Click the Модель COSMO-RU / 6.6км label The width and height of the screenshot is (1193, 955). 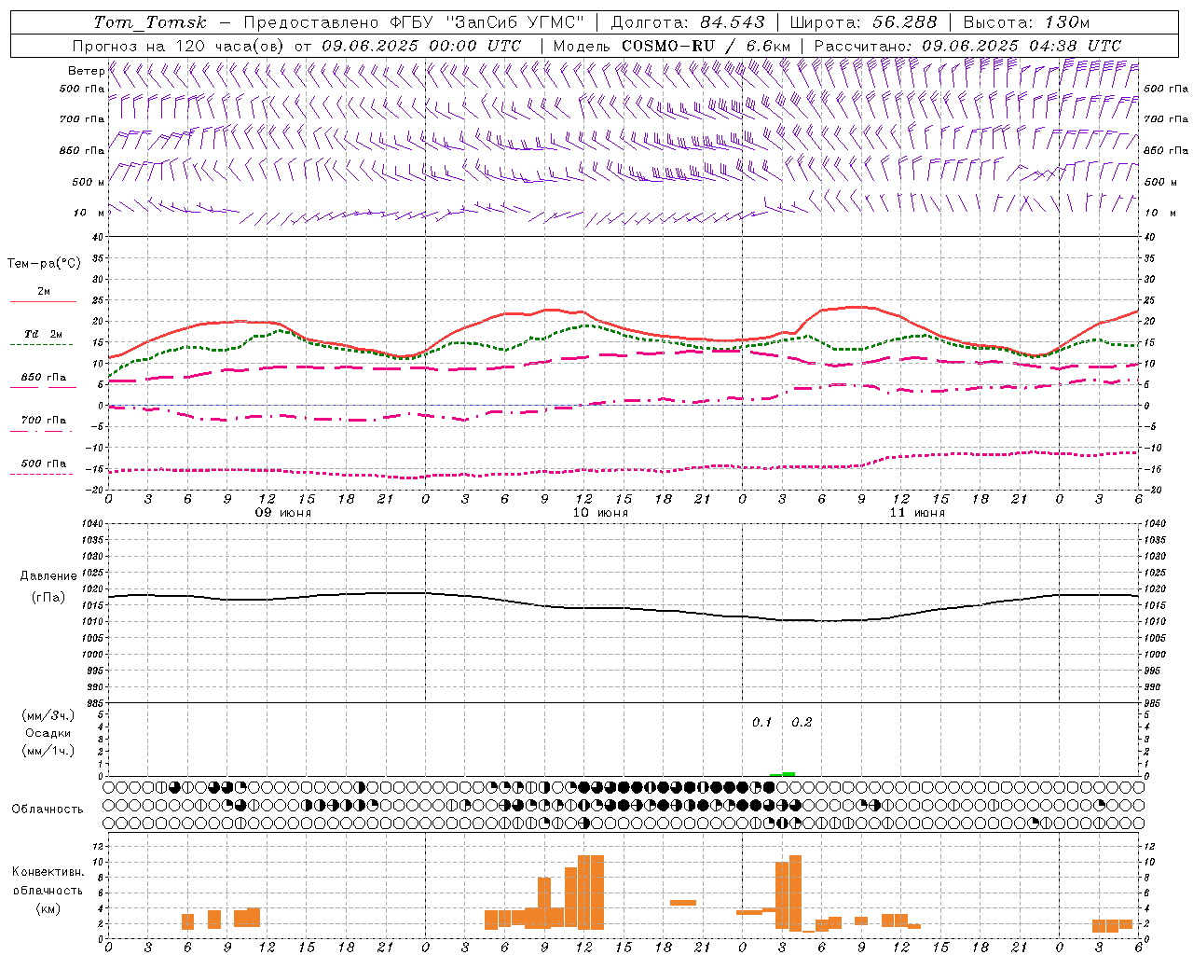[x=672, y=46]
